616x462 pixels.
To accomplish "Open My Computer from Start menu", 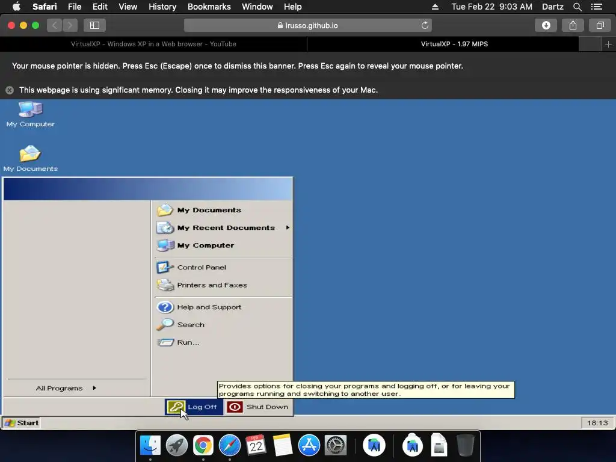I will [224, 245].
